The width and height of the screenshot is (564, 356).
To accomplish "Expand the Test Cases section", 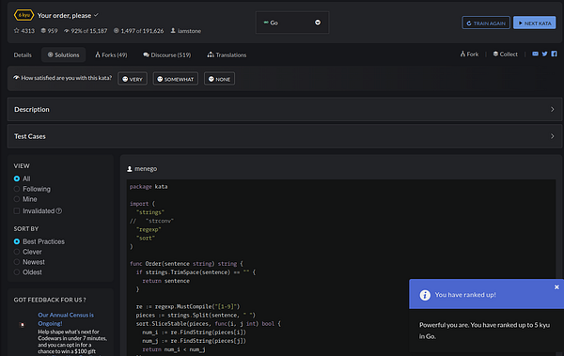I will click(285, 136).
